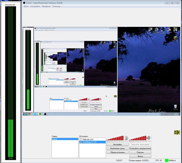Open the Помощь menu
This screenshot has width=182, height=163.
56,6
